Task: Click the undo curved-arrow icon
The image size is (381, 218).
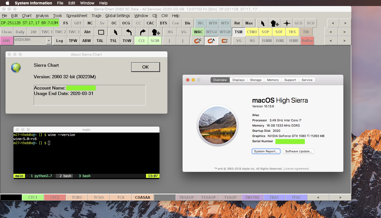Action: [129, 32]
